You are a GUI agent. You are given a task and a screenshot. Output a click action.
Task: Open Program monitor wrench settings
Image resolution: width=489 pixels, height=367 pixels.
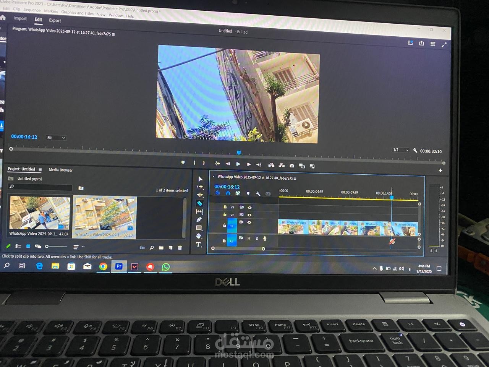click(x=415, y=151)
